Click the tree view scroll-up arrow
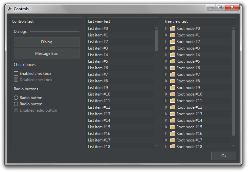This screenshot has width=248, height=172. tap(233, 28)
